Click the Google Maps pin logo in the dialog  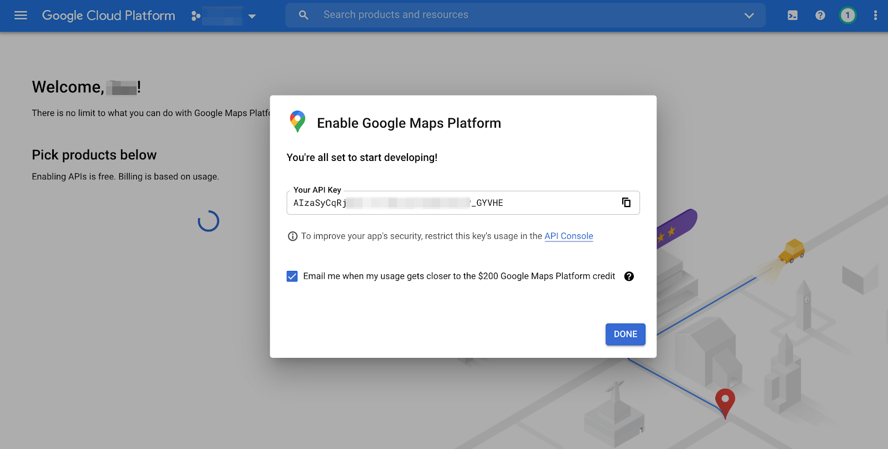297,122
